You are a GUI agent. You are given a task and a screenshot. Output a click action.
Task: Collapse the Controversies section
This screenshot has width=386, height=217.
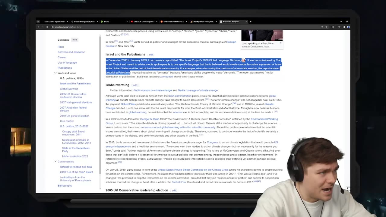55,162
